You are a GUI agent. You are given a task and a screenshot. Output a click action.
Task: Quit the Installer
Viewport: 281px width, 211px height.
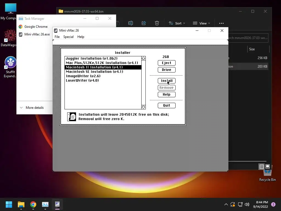pyautogui.click(x=167, y=105)
